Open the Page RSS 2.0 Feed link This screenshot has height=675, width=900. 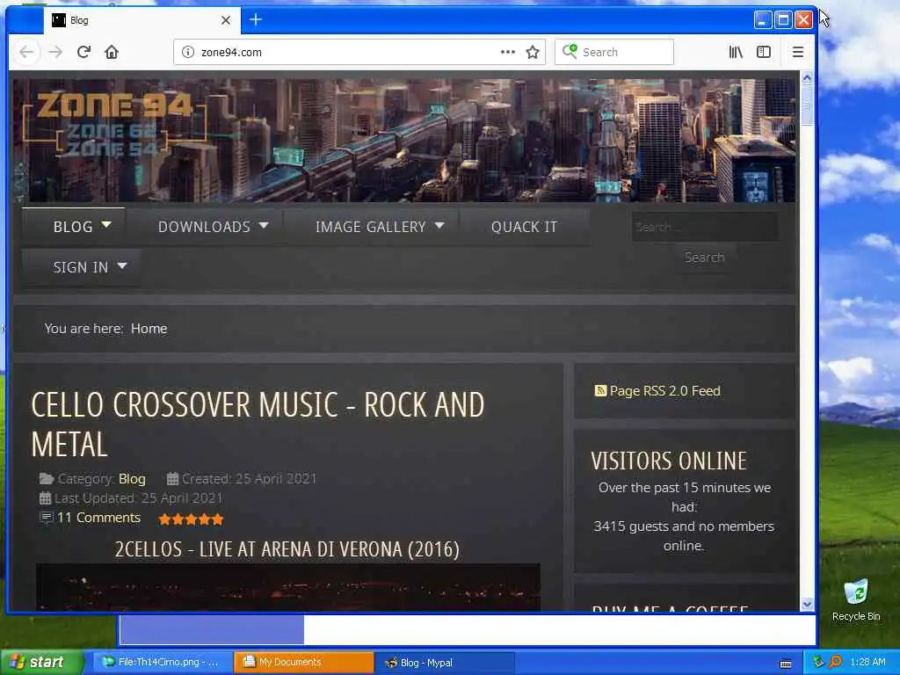point(664,391)
